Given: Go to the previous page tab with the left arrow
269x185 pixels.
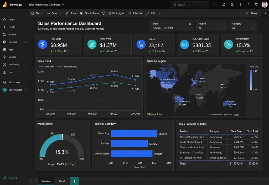Looking at the screenshot, I should 32,181.
